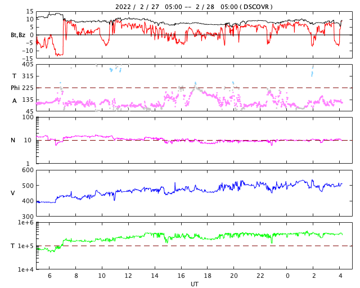Click the "Phi" axis label
The height and width of the screenshot is (288, 360).
(15, 88)
